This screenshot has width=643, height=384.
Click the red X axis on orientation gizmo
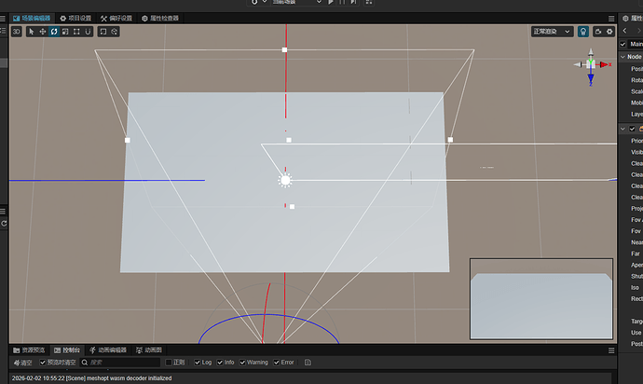[605, 64]
